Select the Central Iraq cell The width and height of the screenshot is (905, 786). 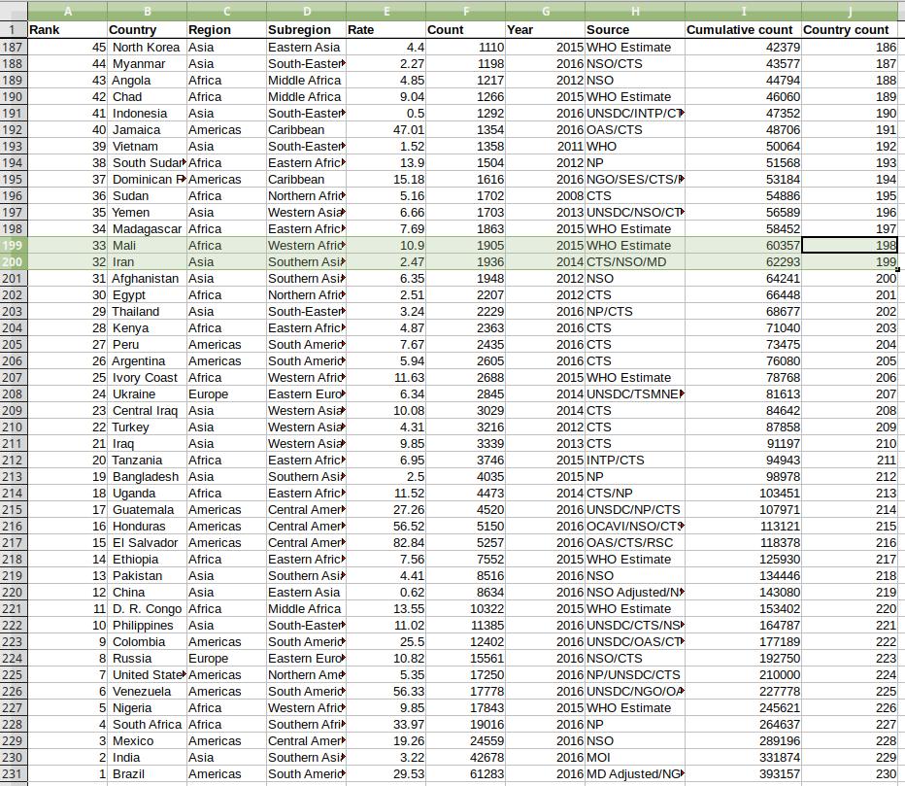coord(148,411)
